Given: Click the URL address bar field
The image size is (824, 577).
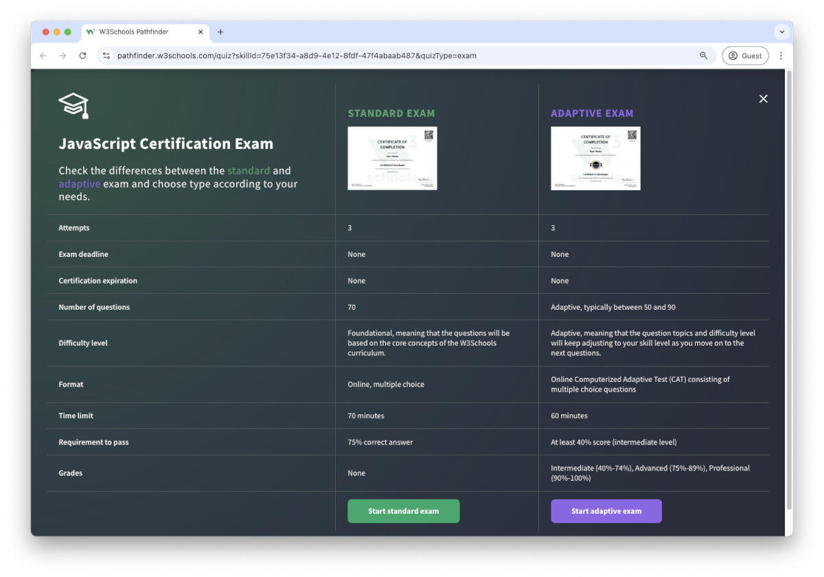Looking at the screenshot, I should pos(398,56).
